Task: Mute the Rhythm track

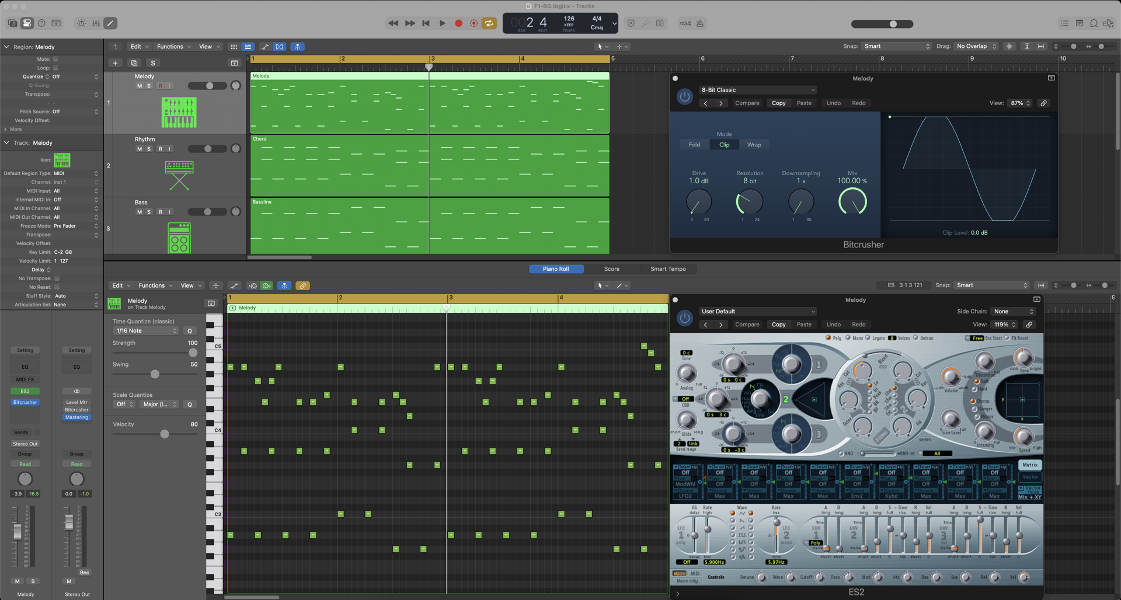Action: click(139, 149)
